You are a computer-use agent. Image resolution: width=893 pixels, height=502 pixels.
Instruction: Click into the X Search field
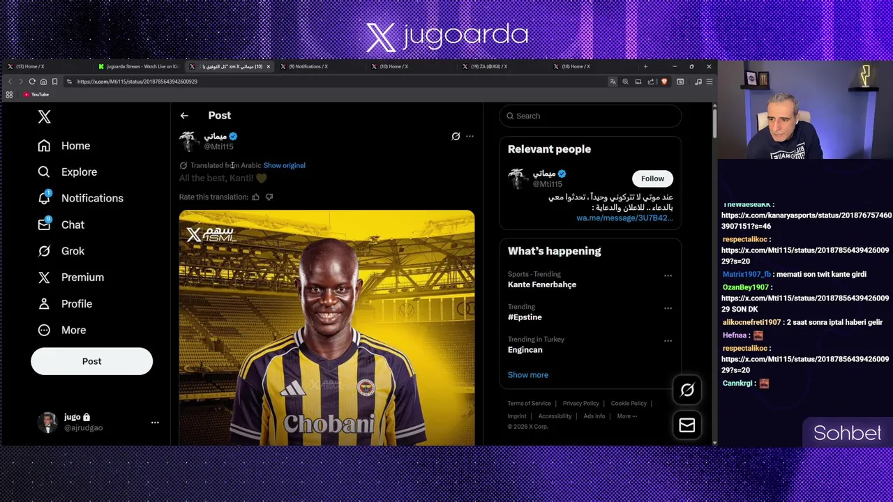pyautogui.click(x=590, y=116)
